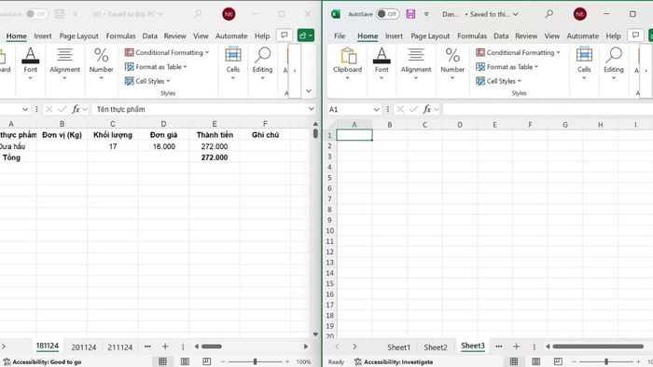
Task: Open Alignment group in right Excel window
Action: pyautogui.click(x=416, y=63)
